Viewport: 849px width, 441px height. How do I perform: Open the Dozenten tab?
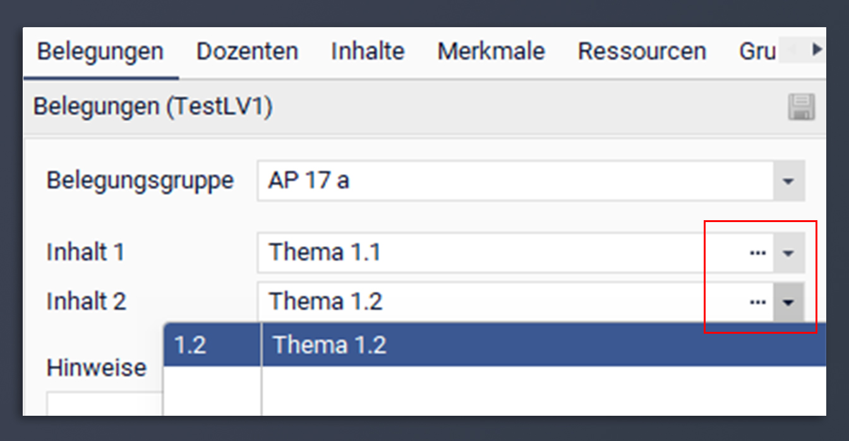tap(247, 51)
